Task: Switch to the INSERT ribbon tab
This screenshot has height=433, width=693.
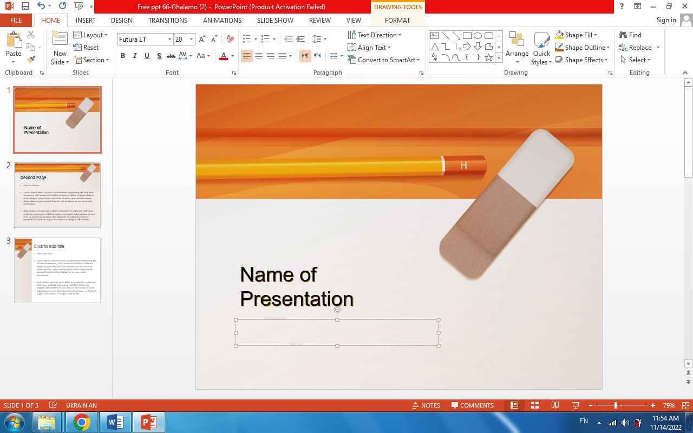Action: point(86,20)
